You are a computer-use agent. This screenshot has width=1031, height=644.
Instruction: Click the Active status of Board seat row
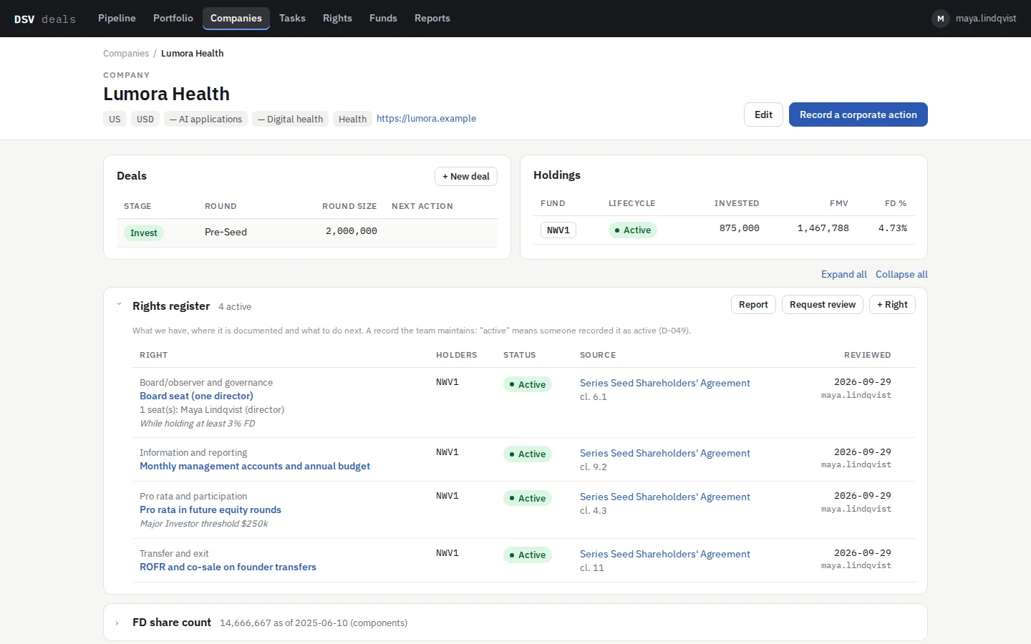(528, 385)
